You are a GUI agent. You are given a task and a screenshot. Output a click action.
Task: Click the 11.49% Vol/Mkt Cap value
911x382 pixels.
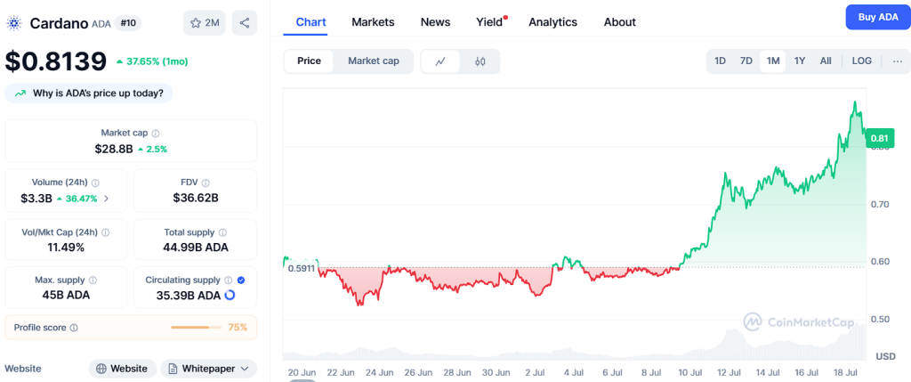[66, 248]
